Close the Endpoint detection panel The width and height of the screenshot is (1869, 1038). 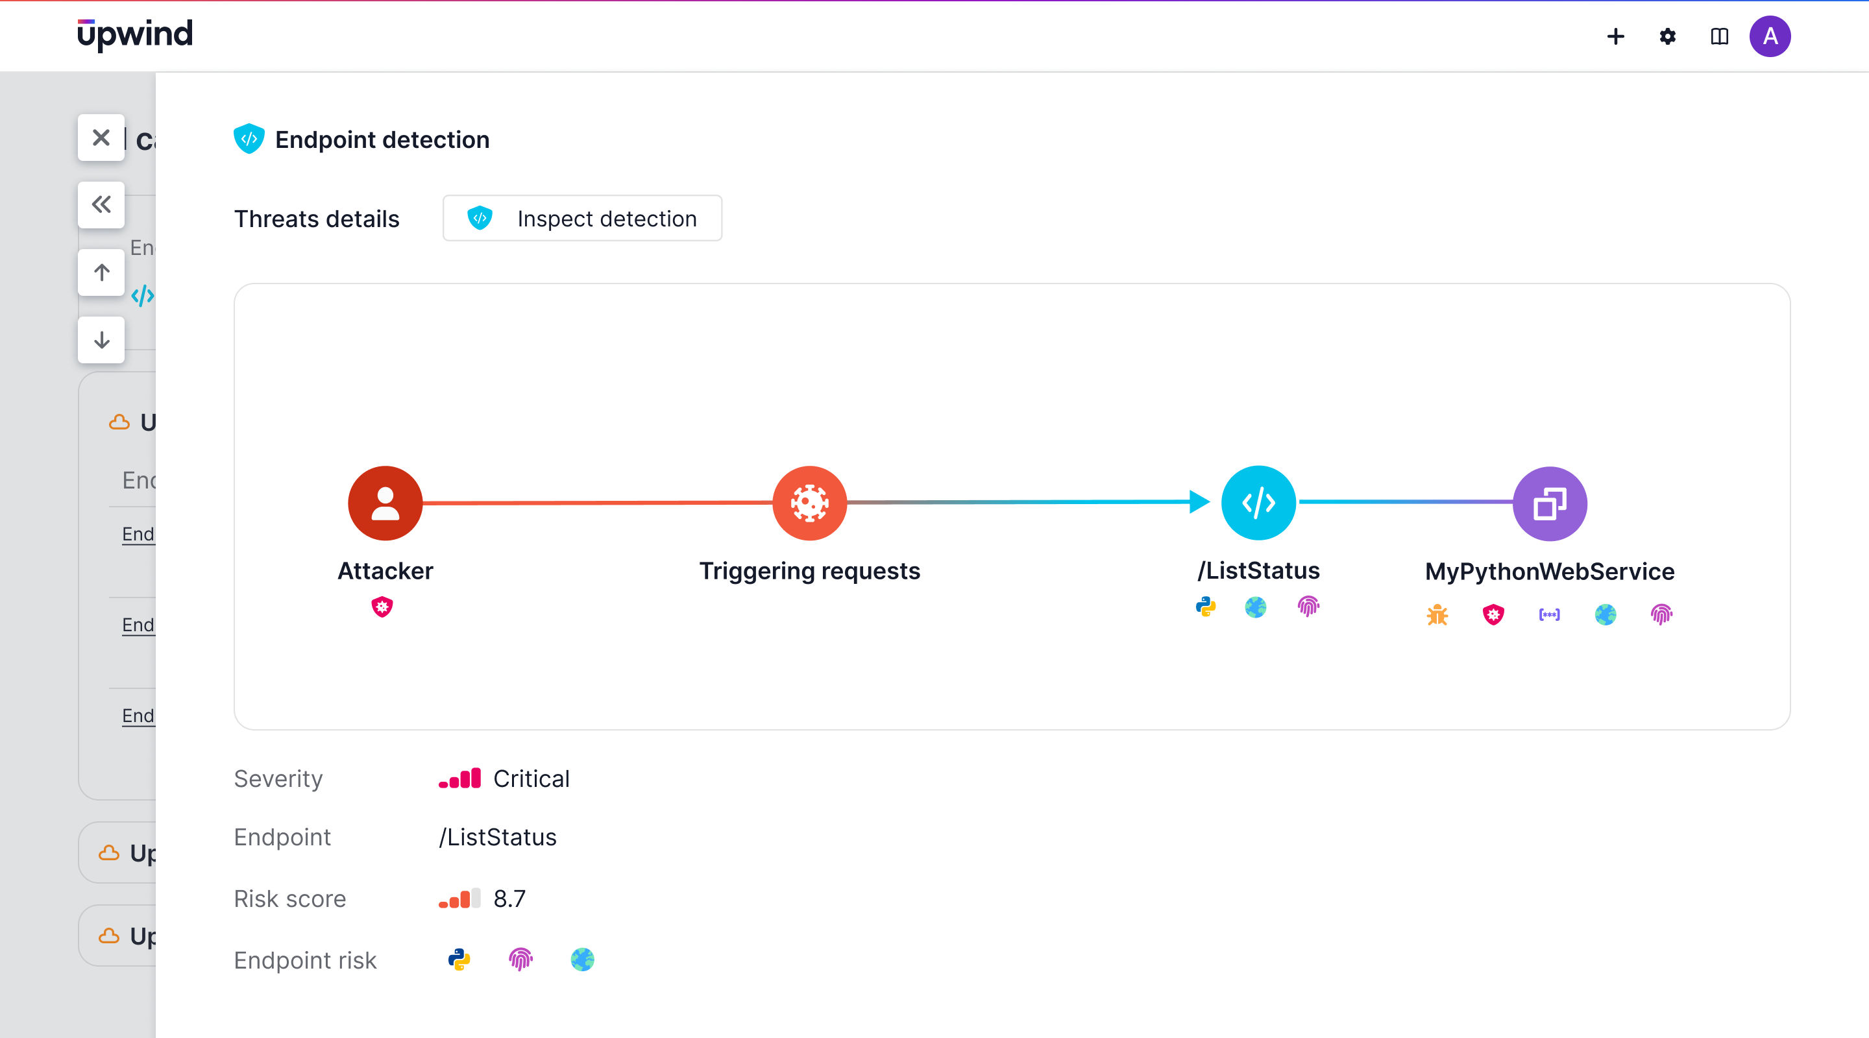(102, 137)
